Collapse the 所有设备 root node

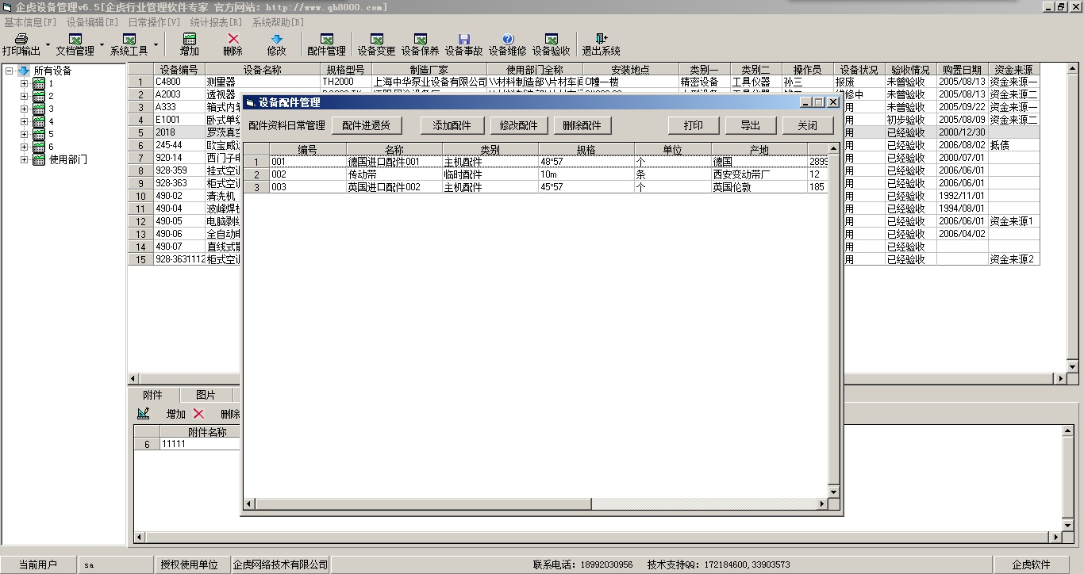9,71
